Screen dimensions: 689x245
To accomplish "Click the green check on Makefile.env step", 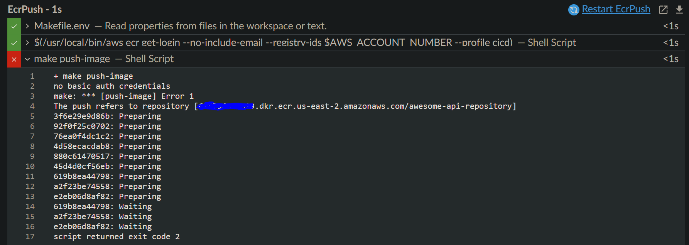I will click(14, 26).
